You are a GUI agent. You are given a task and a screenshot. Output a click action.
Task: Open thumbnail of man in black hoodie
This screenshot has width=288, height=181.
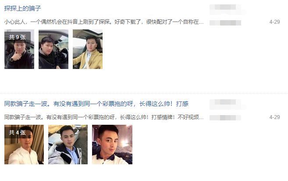(x=53, y=49)
